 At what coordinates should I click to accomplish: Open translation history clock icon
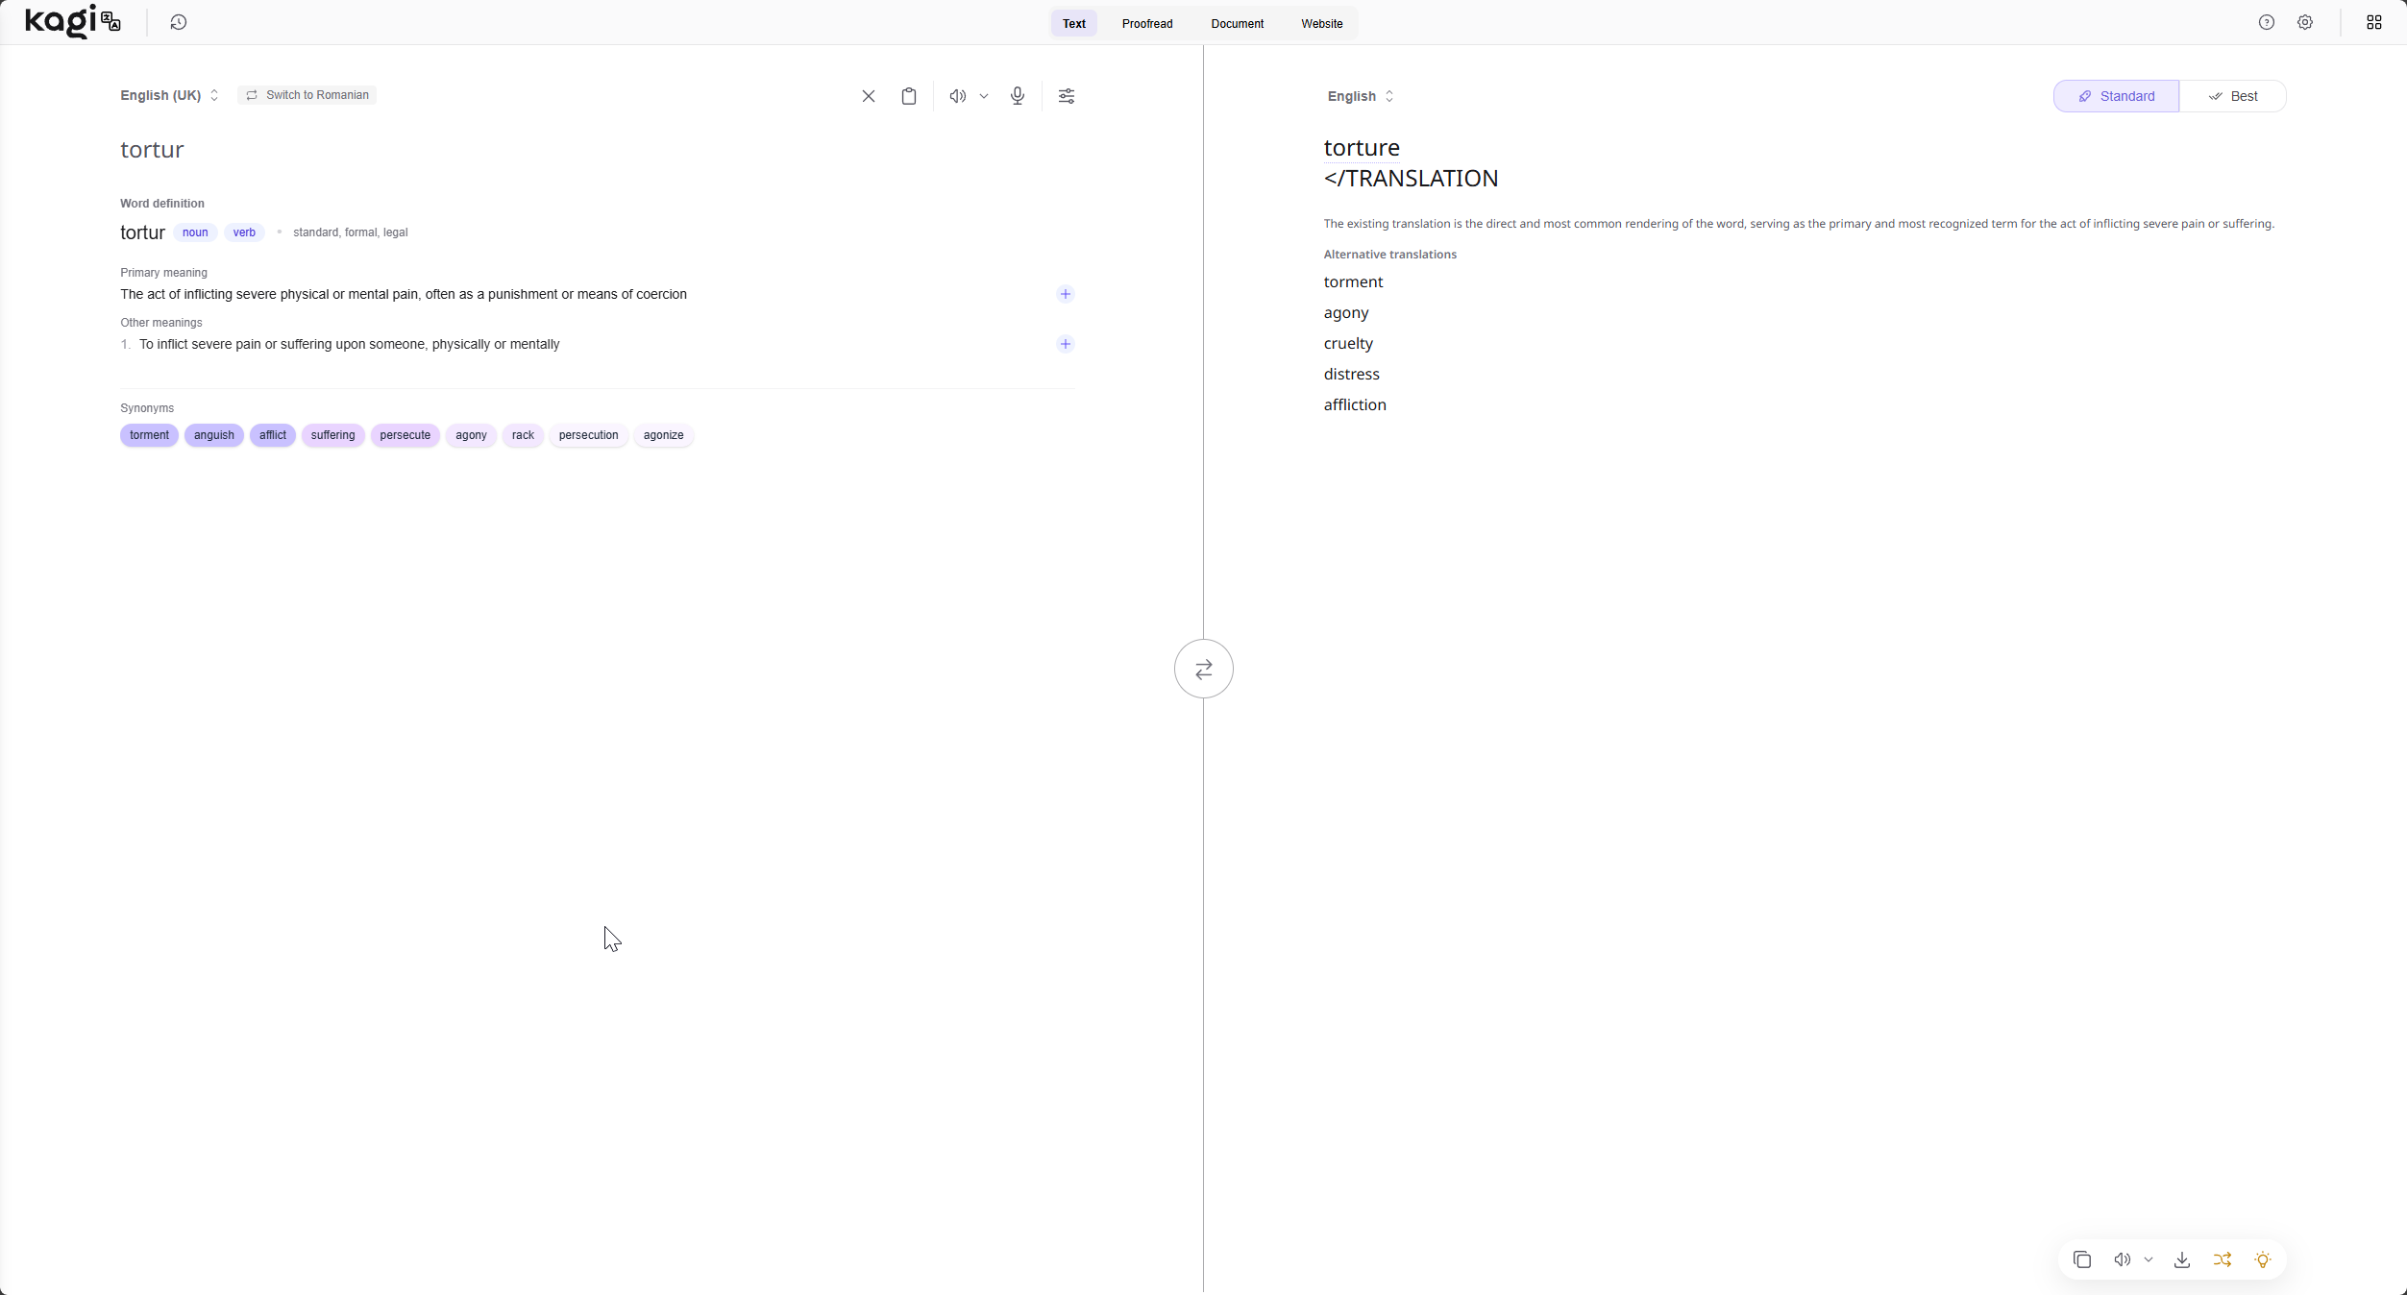point(179,22)
